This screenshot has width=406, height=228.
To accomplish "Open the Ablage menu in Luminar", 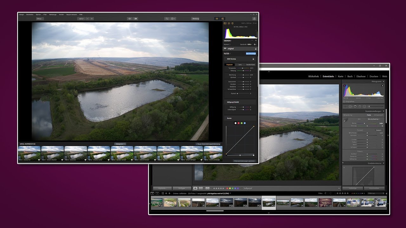I will pyautogui.click(x=21, y=15).
